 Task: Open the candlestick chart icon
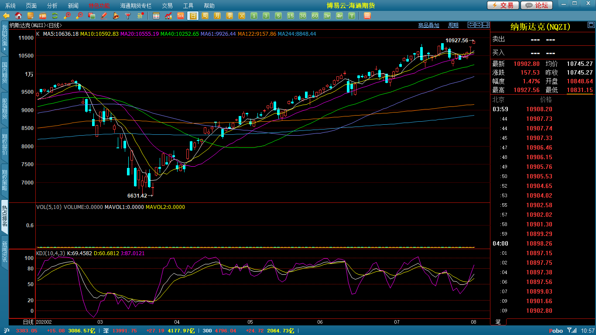coord(168,16)
